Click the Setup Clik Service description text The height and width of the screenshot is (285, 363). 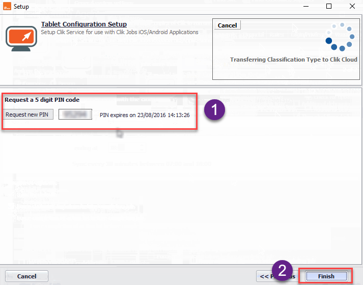coord(120,33)
